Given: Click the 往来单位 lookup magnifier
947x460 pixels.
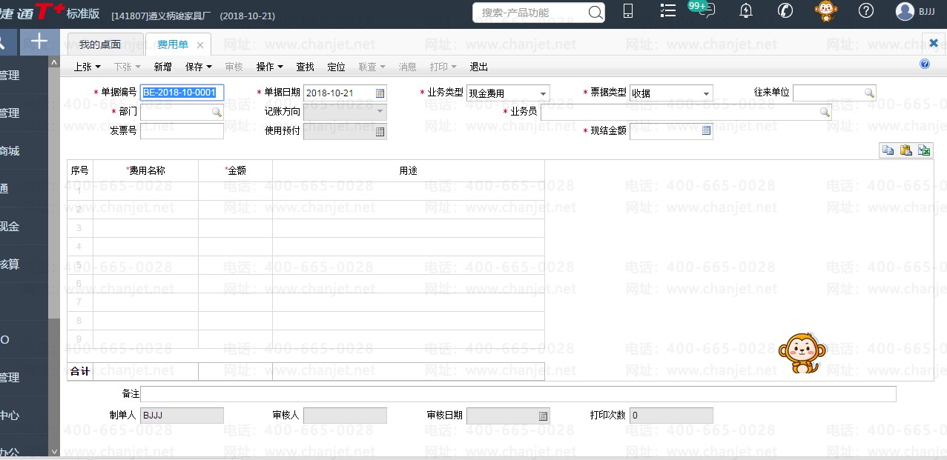Looking at the screenshot, I should [x=869, y=93].
